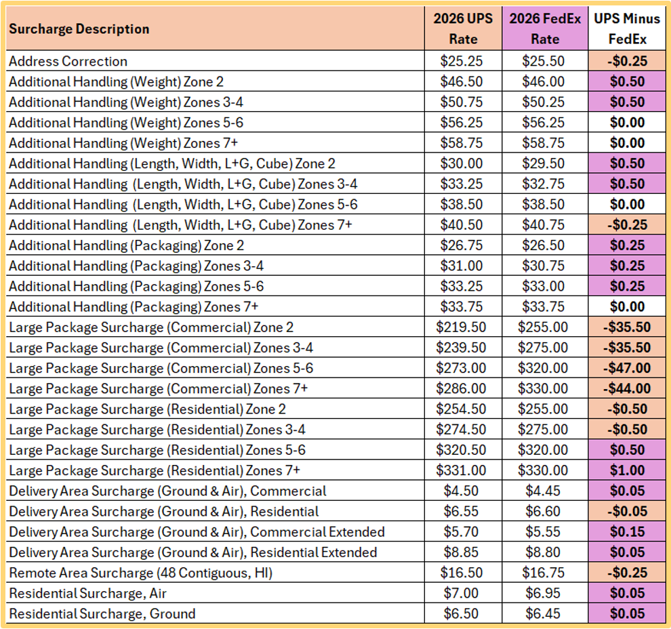This screenshot has width=671, height=629.
Task: Select 'Large Package Surcharge (Commercial) Zone 2' cell
Action: click(216, 327)
